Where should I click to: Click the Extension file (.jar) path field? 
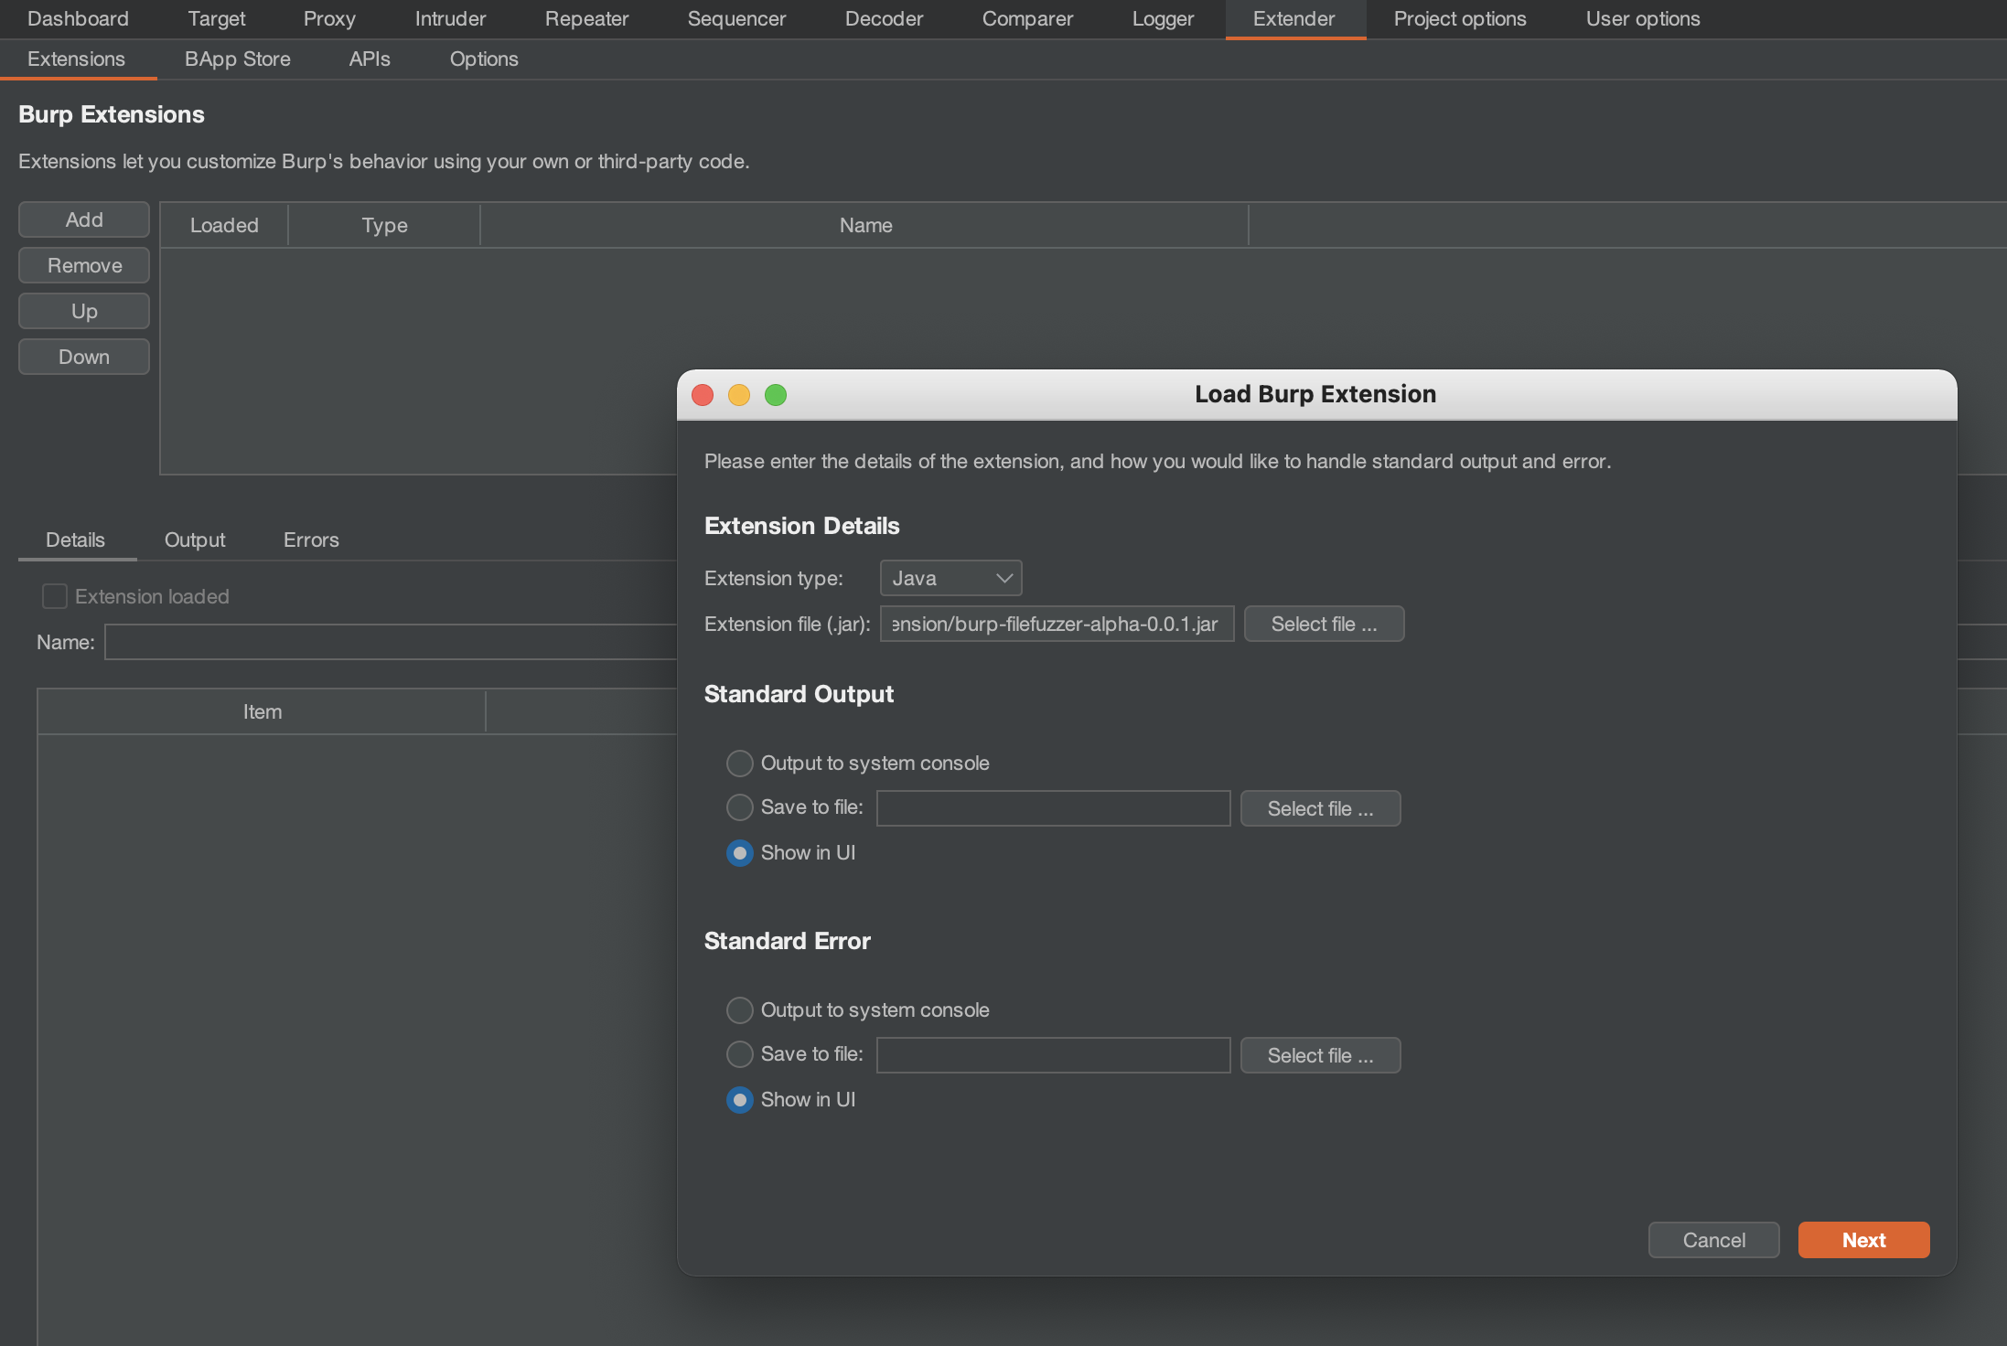pyautogui.click(x=1057, y=624)
